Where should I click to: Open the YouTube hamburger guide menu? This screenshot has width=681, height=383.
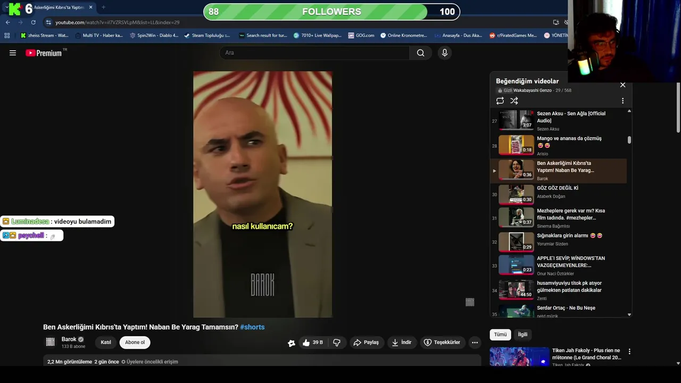[13, 53]
